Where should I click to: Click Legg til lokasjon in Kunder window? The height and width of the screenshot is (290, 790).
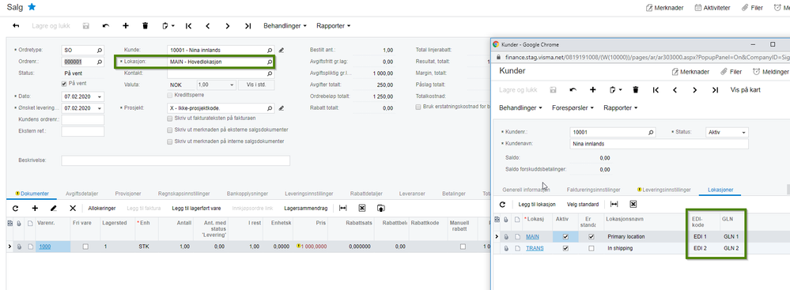[537, 205]
